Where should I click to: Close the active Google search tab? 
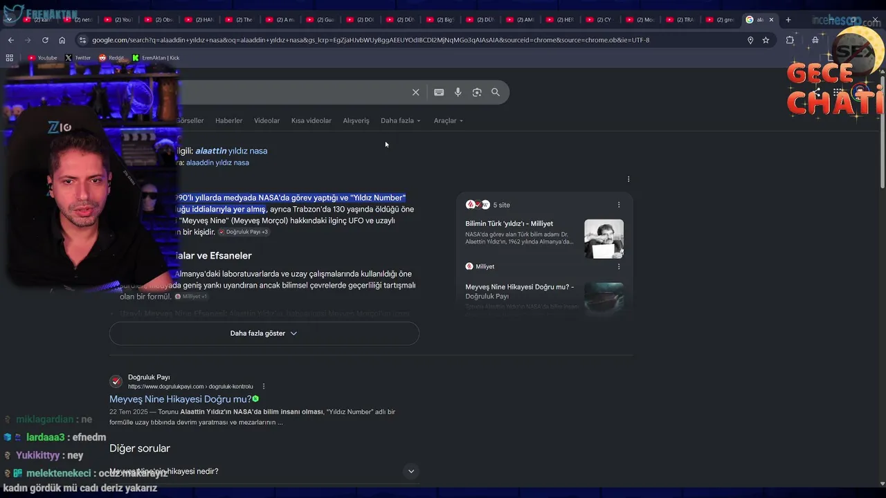click(x=771, y=19)
